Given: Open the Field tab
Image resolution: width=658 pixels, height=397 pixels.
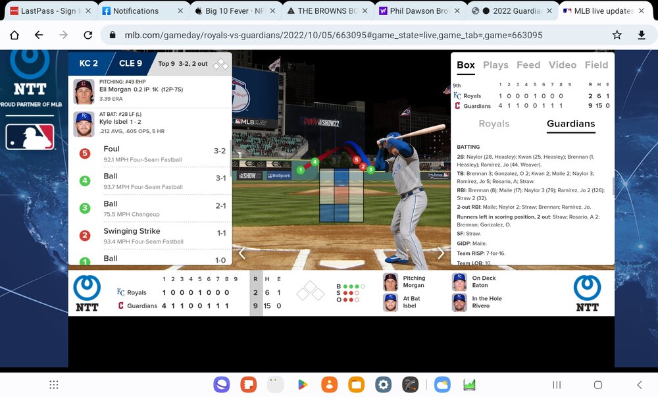Looking at the screenshot, I should coord(596,65).
